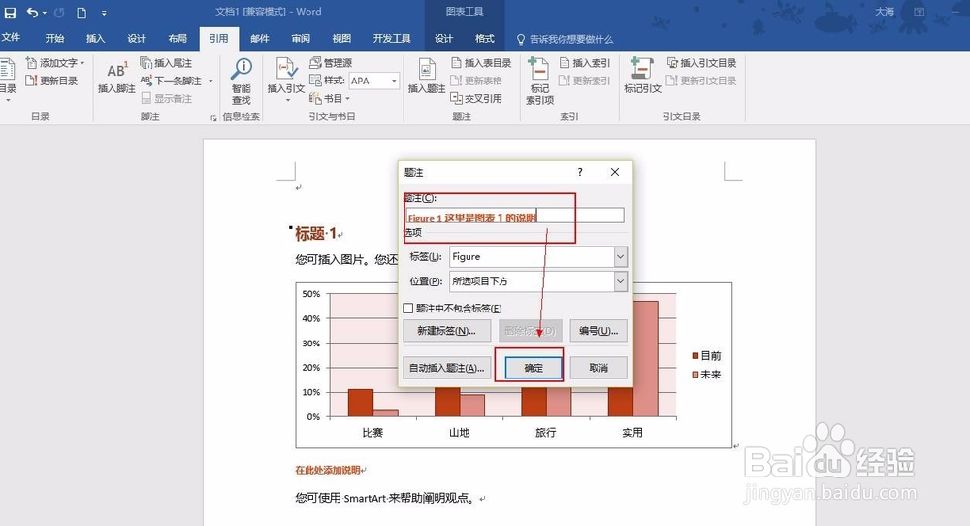Close the caption (题注) dialog
Screen dimensions: 970x526
pyautogui.click(x=615, y=172)
